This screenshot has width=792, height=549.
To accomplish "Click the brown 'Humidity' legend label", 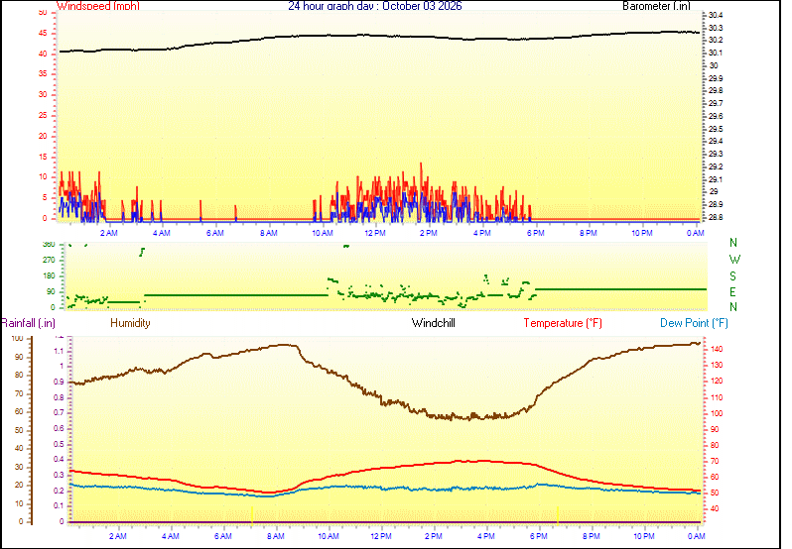I will pos(130,323).
